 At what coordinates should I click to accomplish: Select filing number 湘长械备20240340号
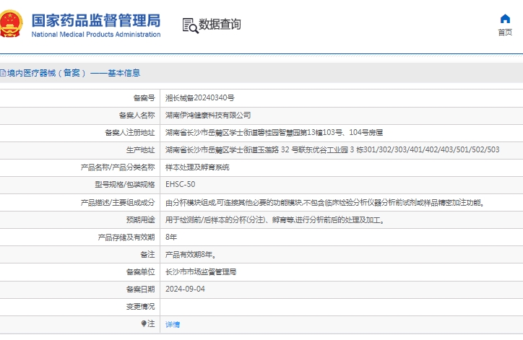tap(200, 98)
